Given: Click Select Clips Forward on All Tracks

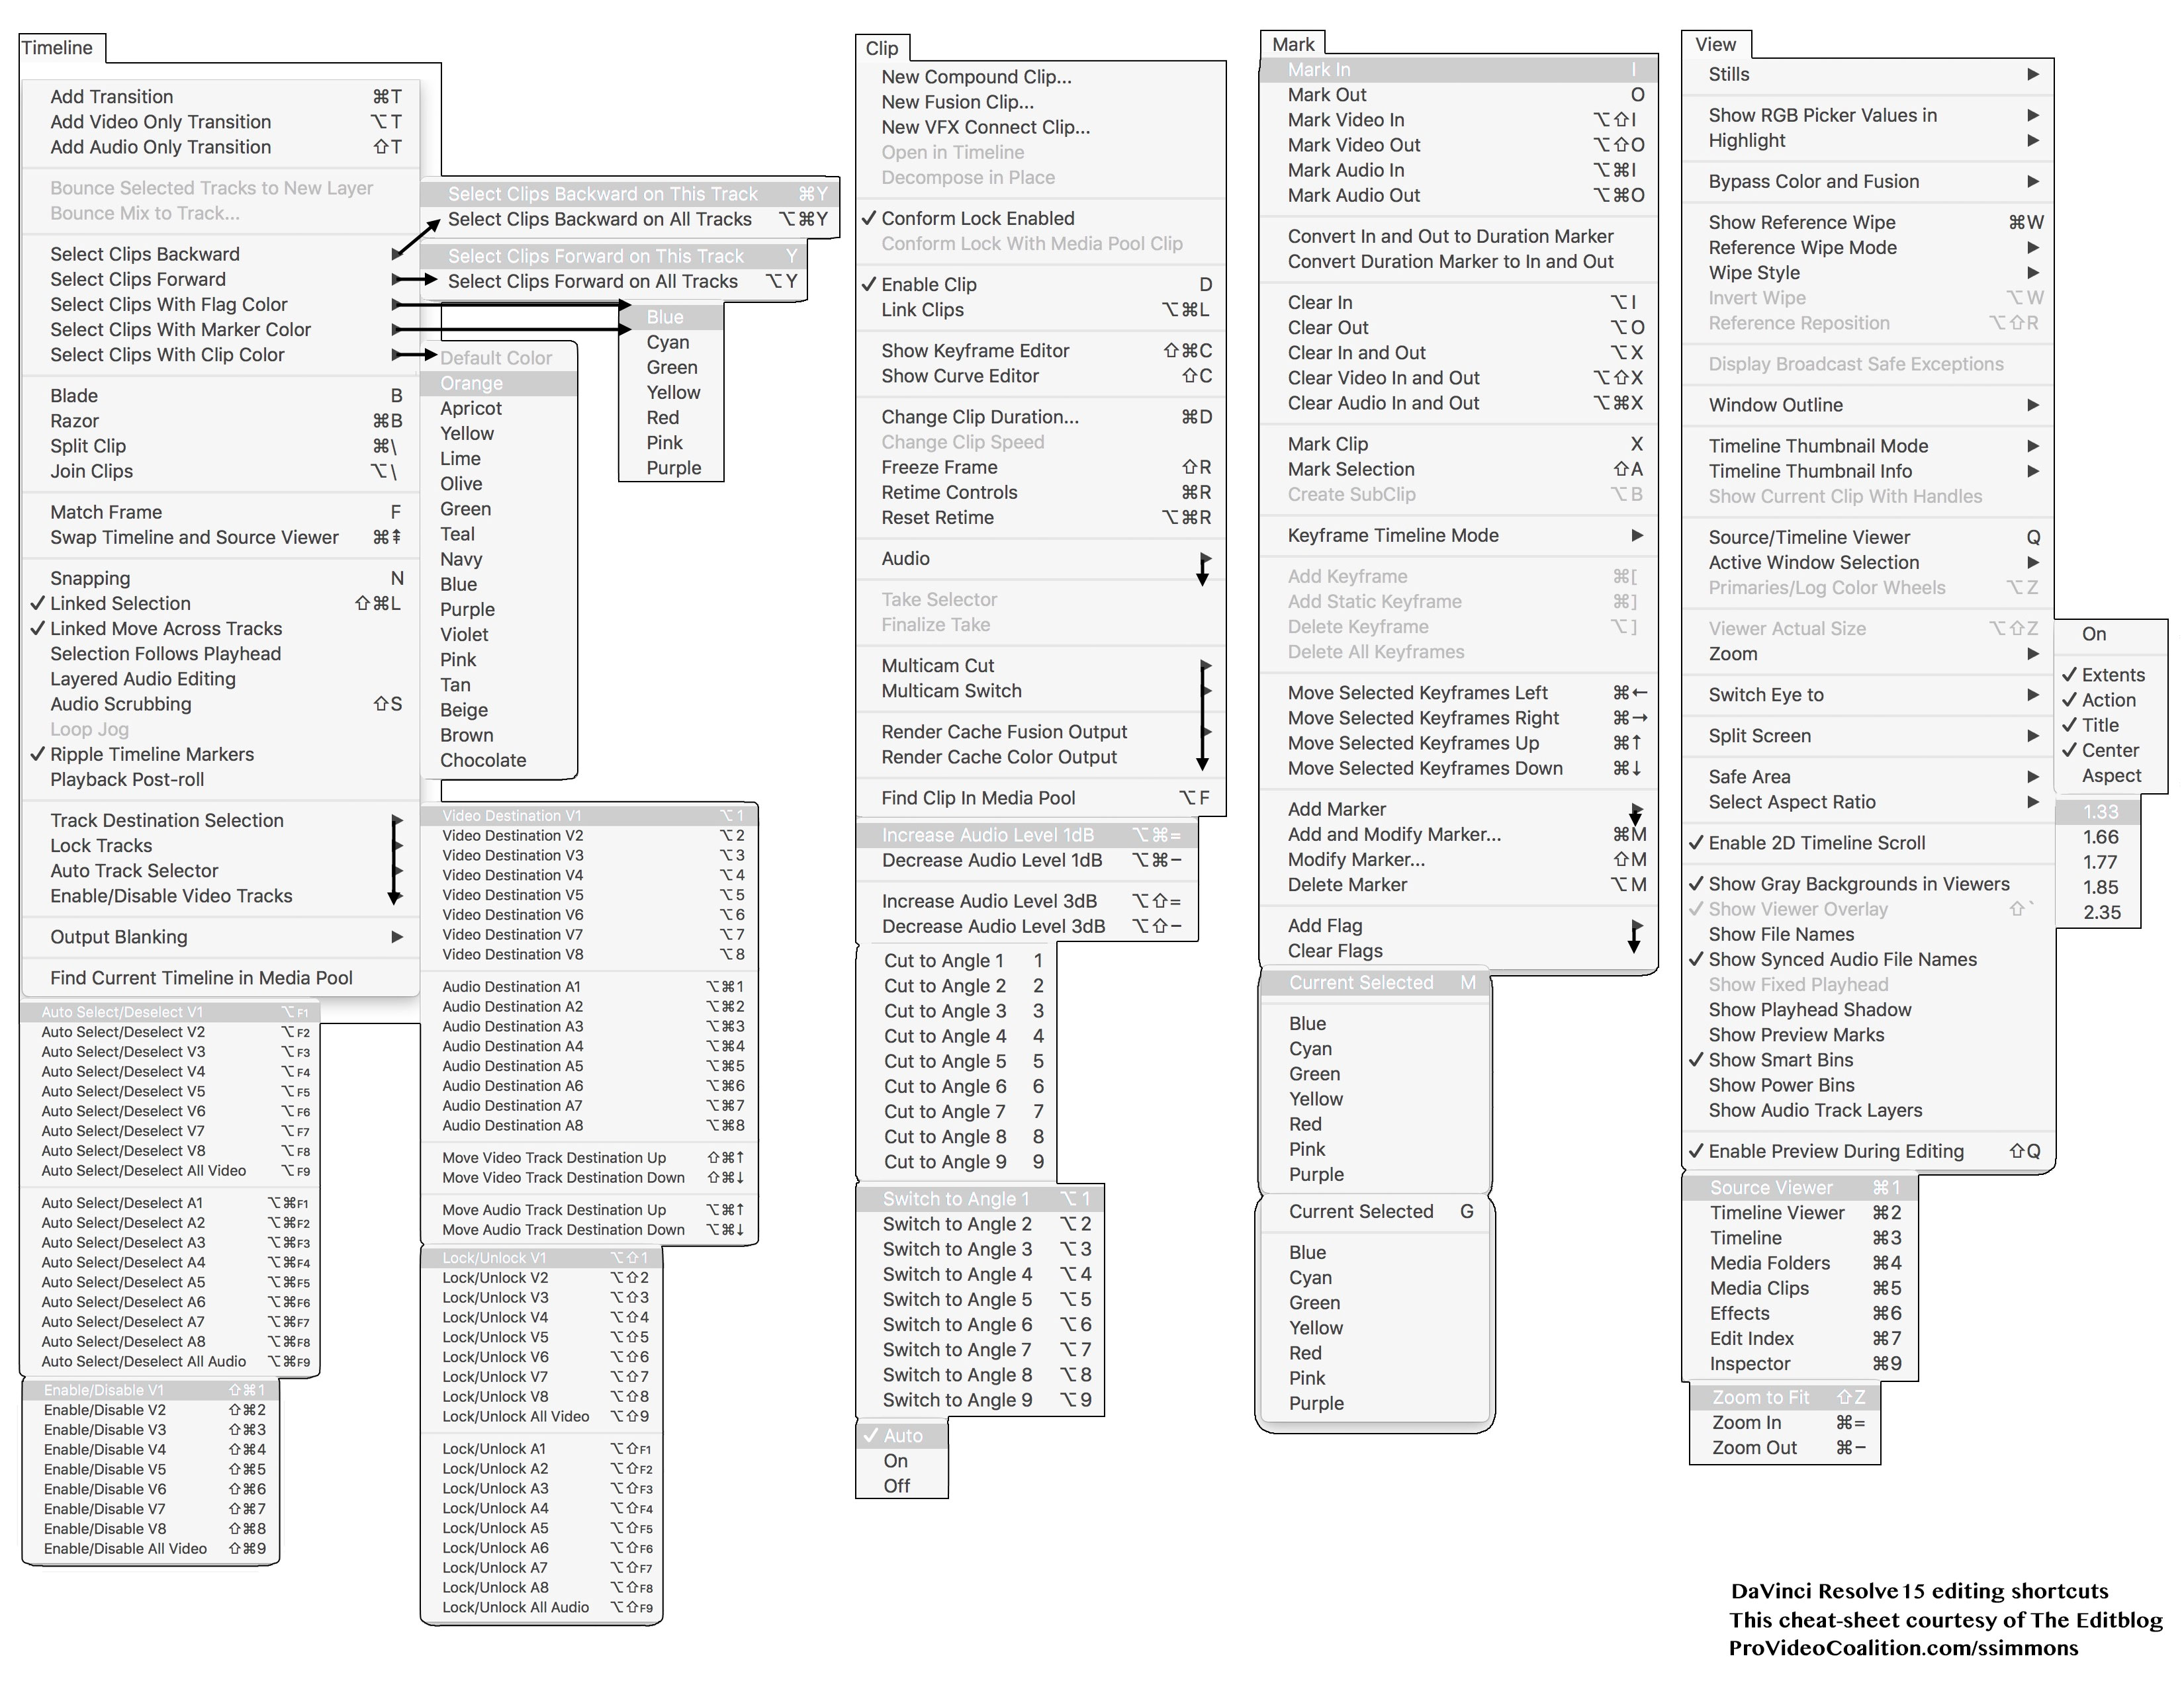Looking at the screenshot, I should click(613, 281).
